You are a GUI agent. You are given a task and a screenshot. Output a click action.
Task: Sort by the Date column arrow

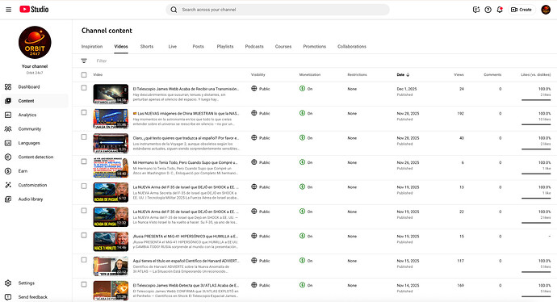point(408,74)
